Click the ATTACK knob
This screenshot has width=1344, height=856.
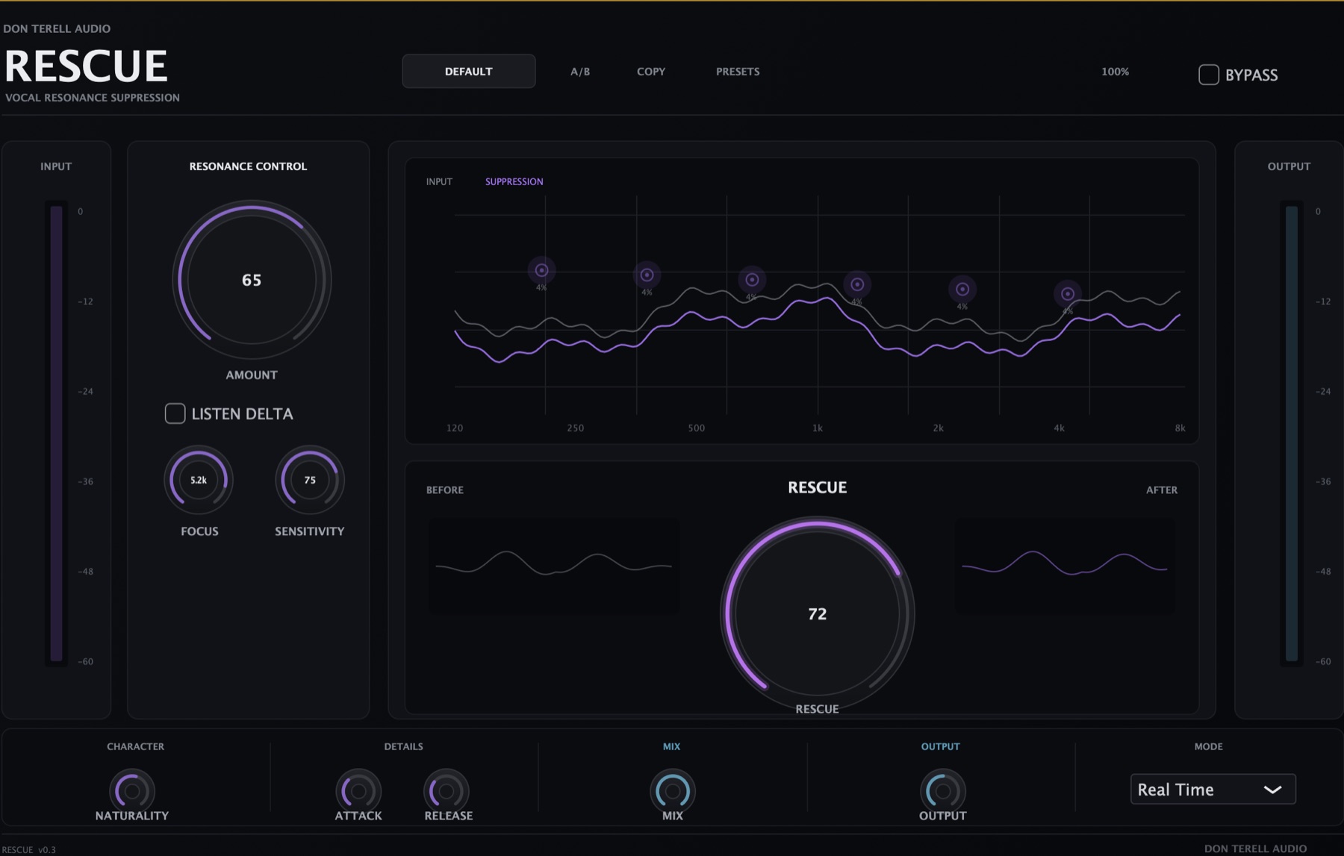[x=358, y=790]
